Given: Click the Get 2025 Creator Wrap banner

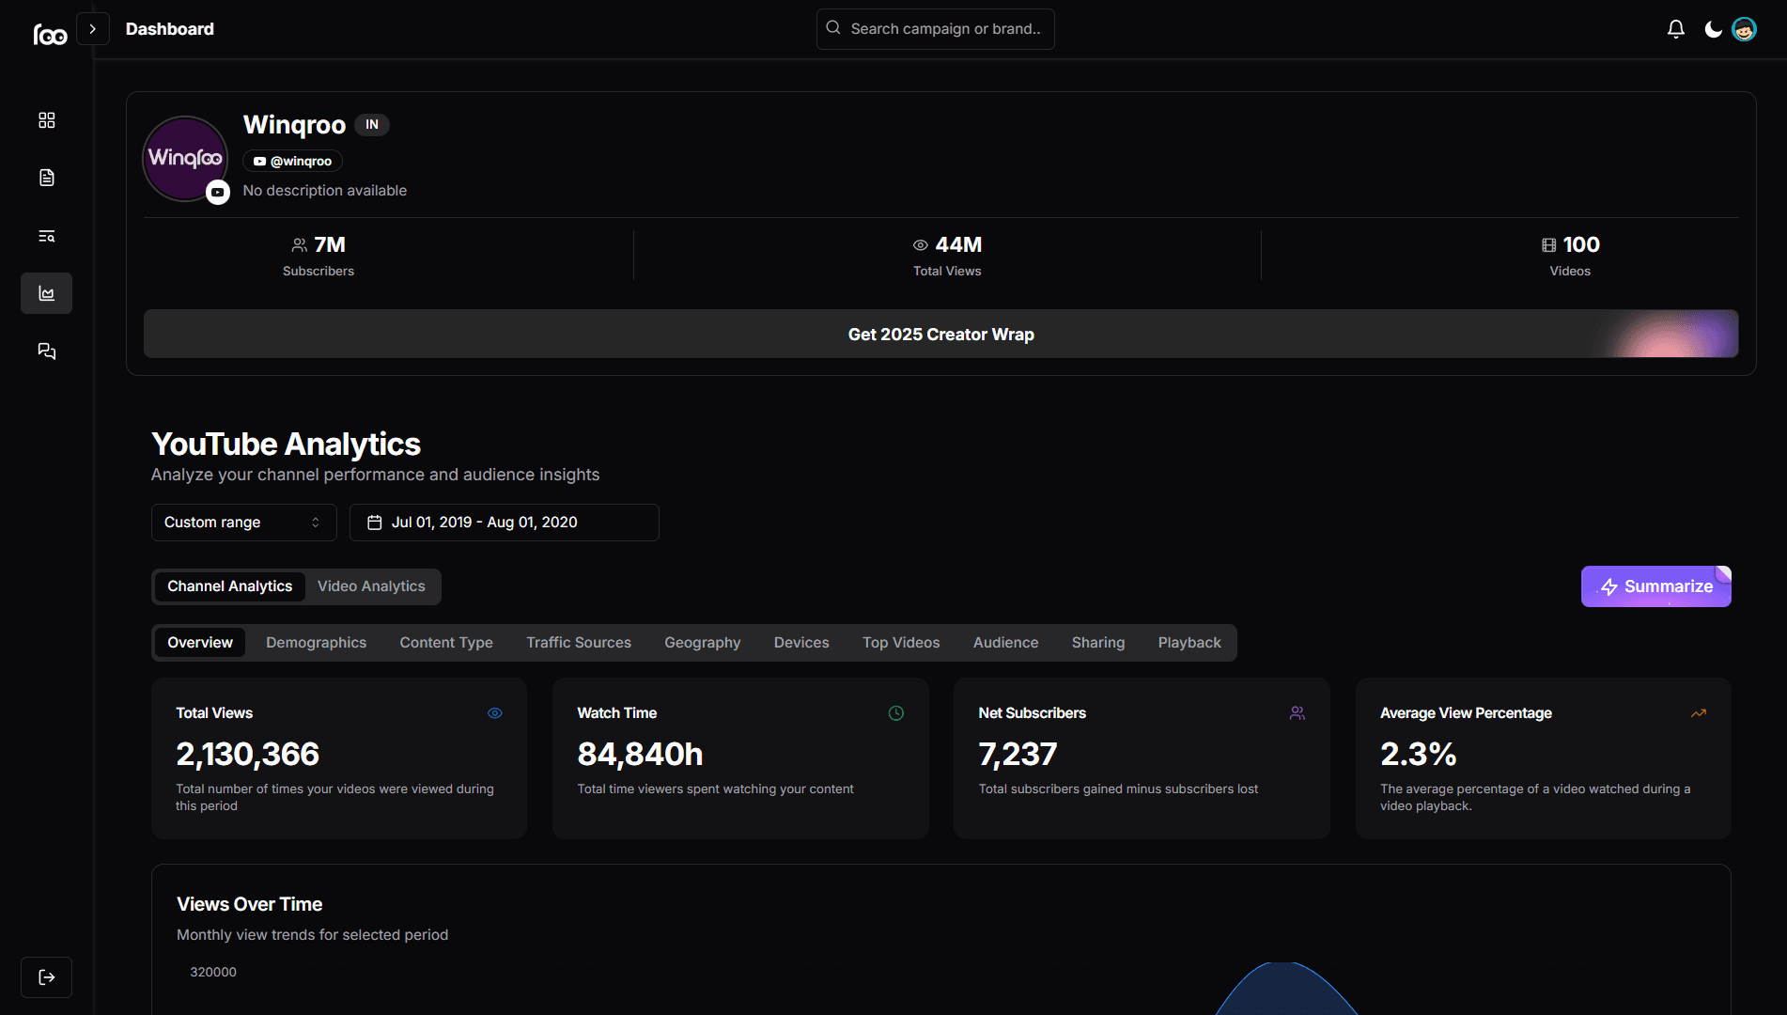Looking at the screenshot, I should pos(940,334).
